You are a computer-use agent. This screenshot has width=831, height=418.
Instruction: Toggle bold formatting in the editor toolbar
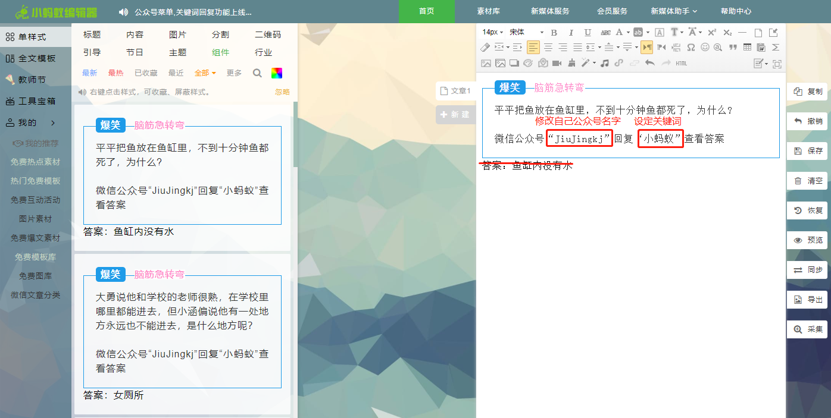[x=554, y=32]
